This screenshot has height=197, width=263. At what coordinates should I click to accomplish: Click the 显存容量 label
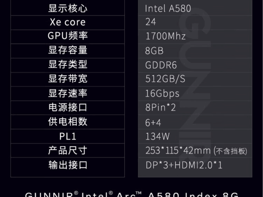point(68,50)
